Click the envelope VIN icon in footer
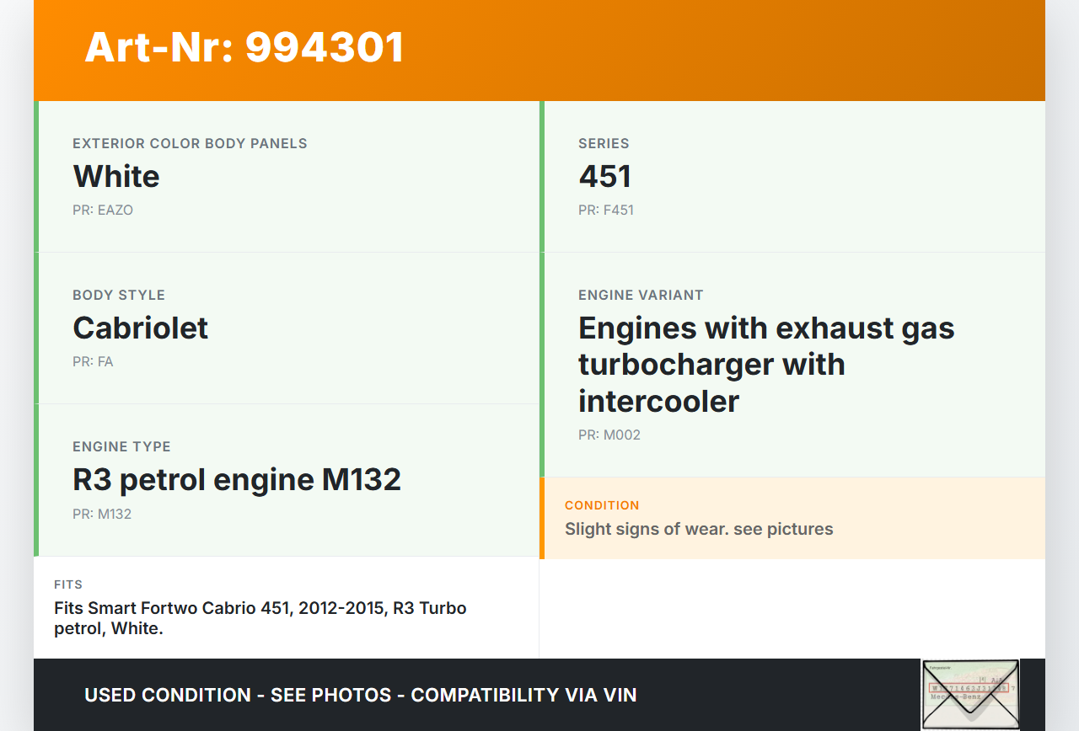 tap(970, 694)
